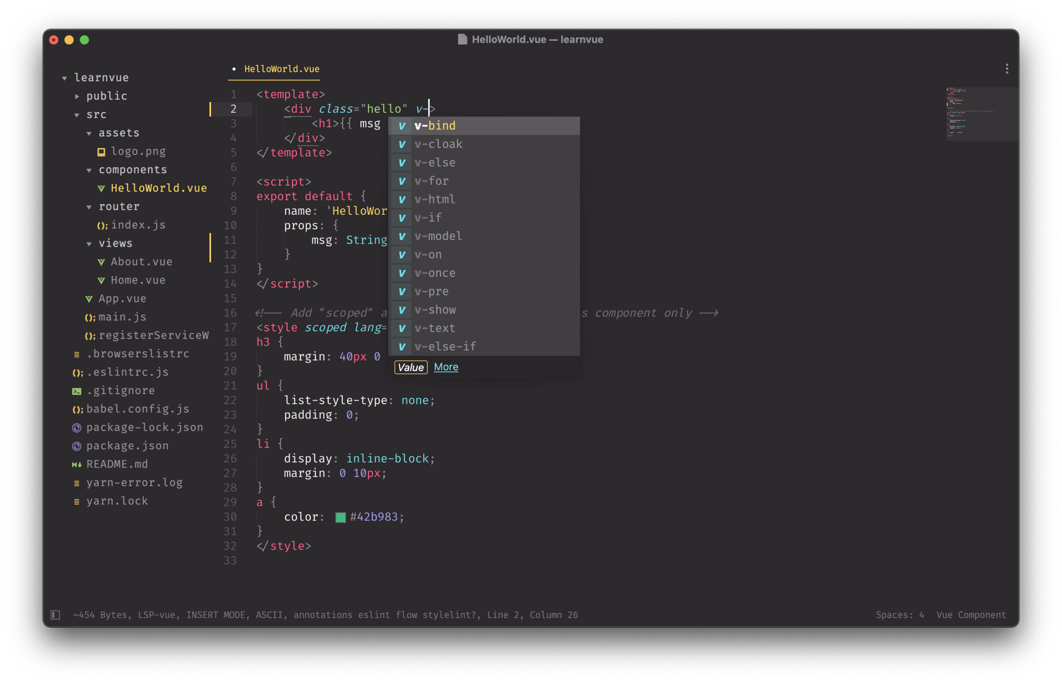Screen dimensions: 1062x684
Task: Click 'inline-block' value on line 26
Action: pos(387,459)
